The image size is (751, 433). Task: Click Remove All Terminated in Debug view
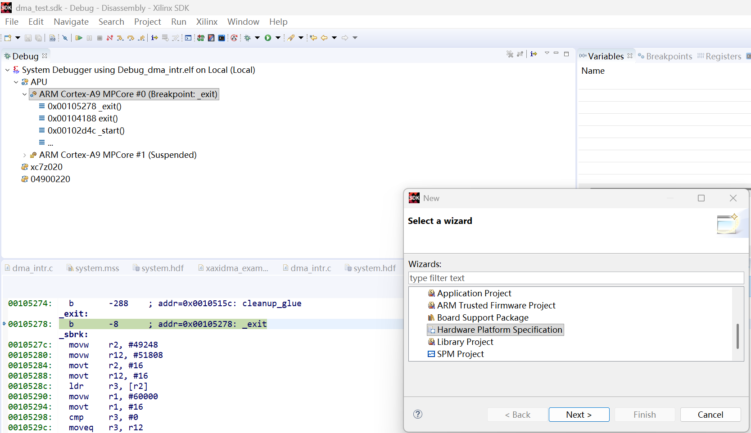tap(510, 54)
